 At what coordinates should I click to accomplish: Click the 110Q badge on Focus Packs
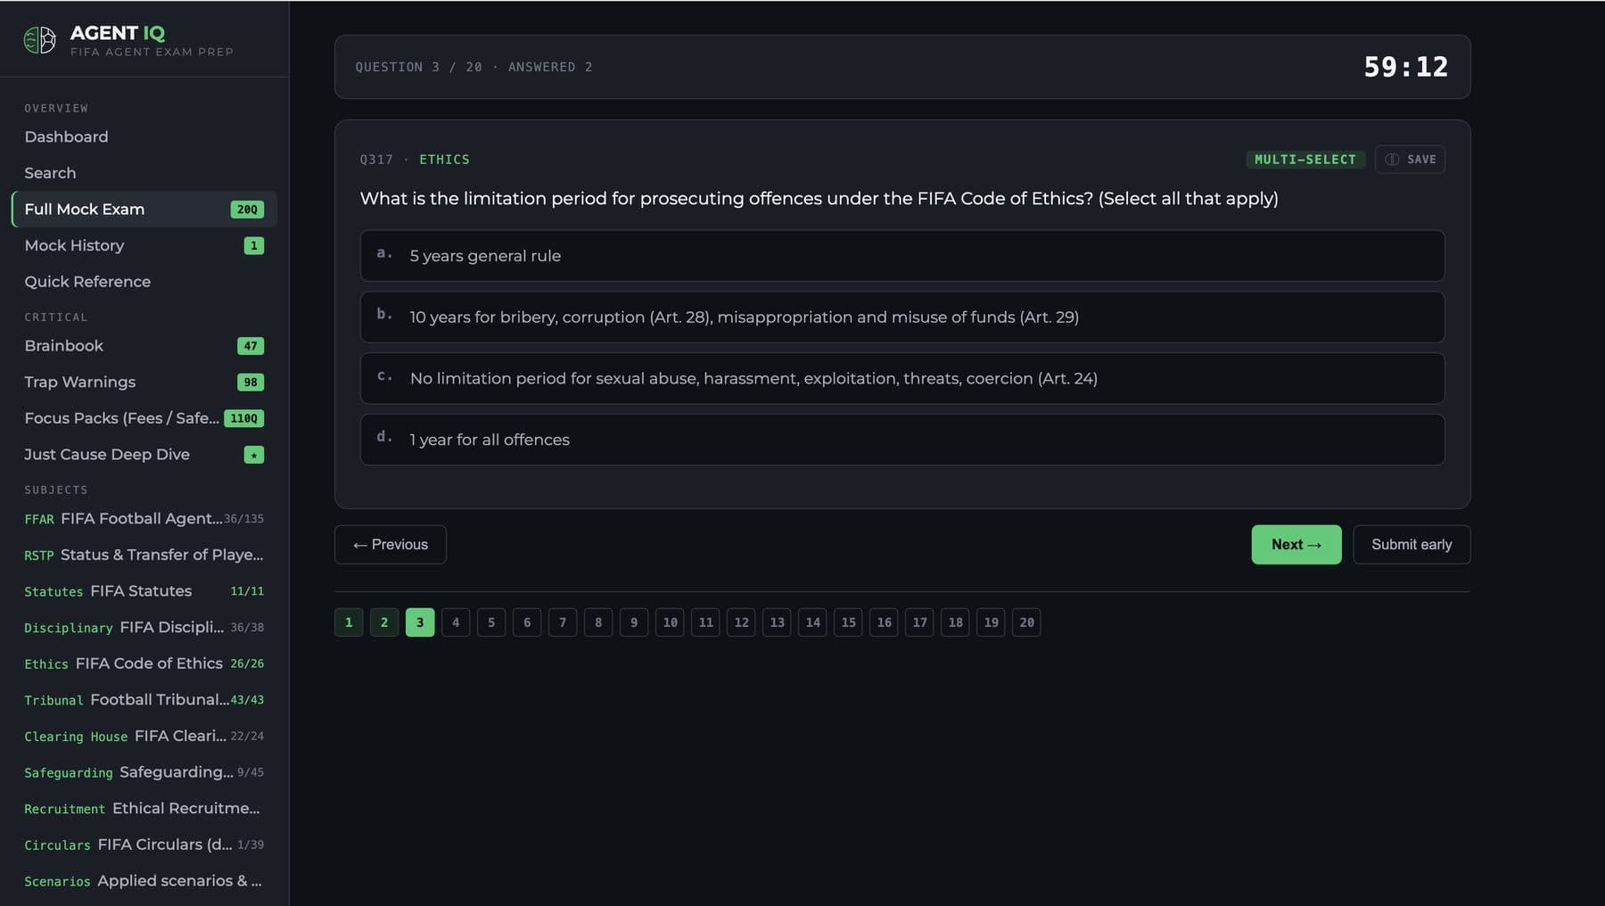tap(243, 418)
